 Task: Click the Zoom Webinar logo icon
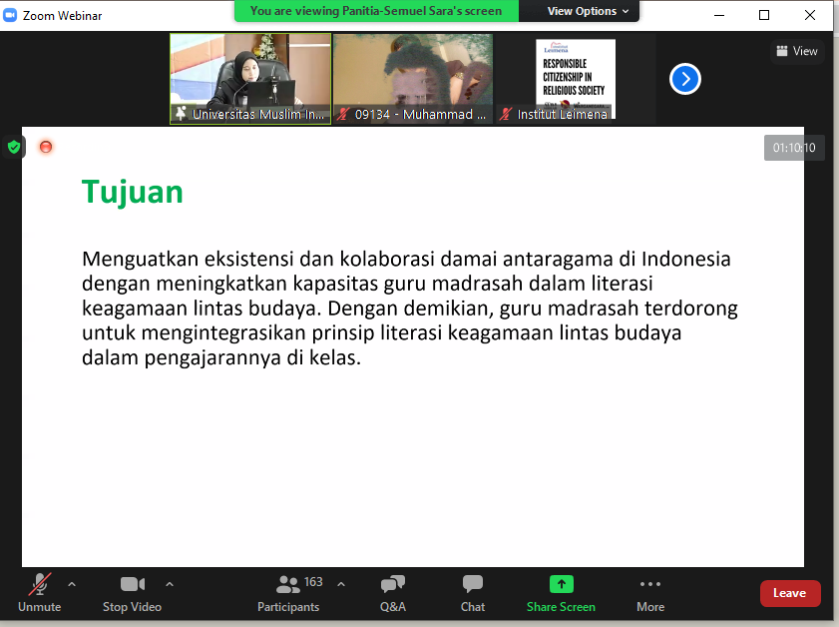10,15
